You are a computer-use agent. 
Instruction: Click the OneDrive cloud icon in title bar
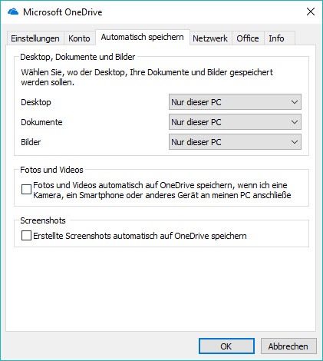(13, 12)
